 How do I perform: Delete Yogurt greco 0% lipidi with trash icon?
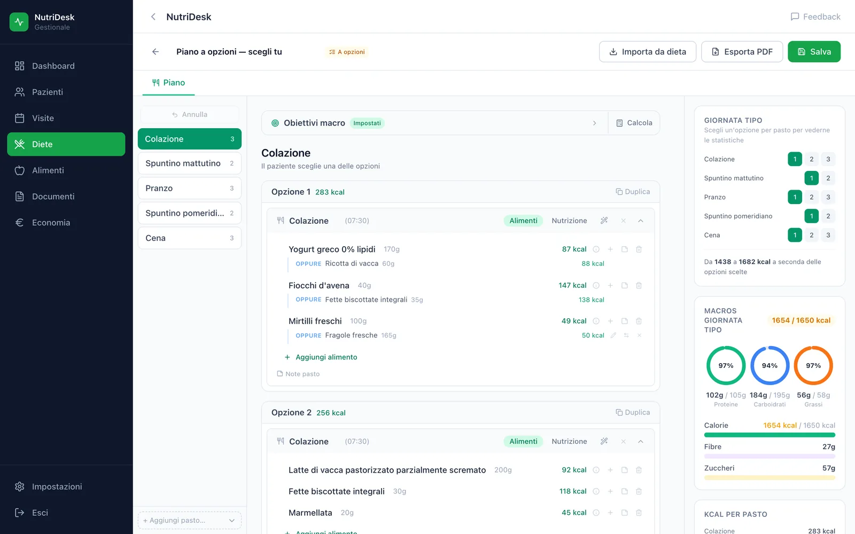click(639, 249)
